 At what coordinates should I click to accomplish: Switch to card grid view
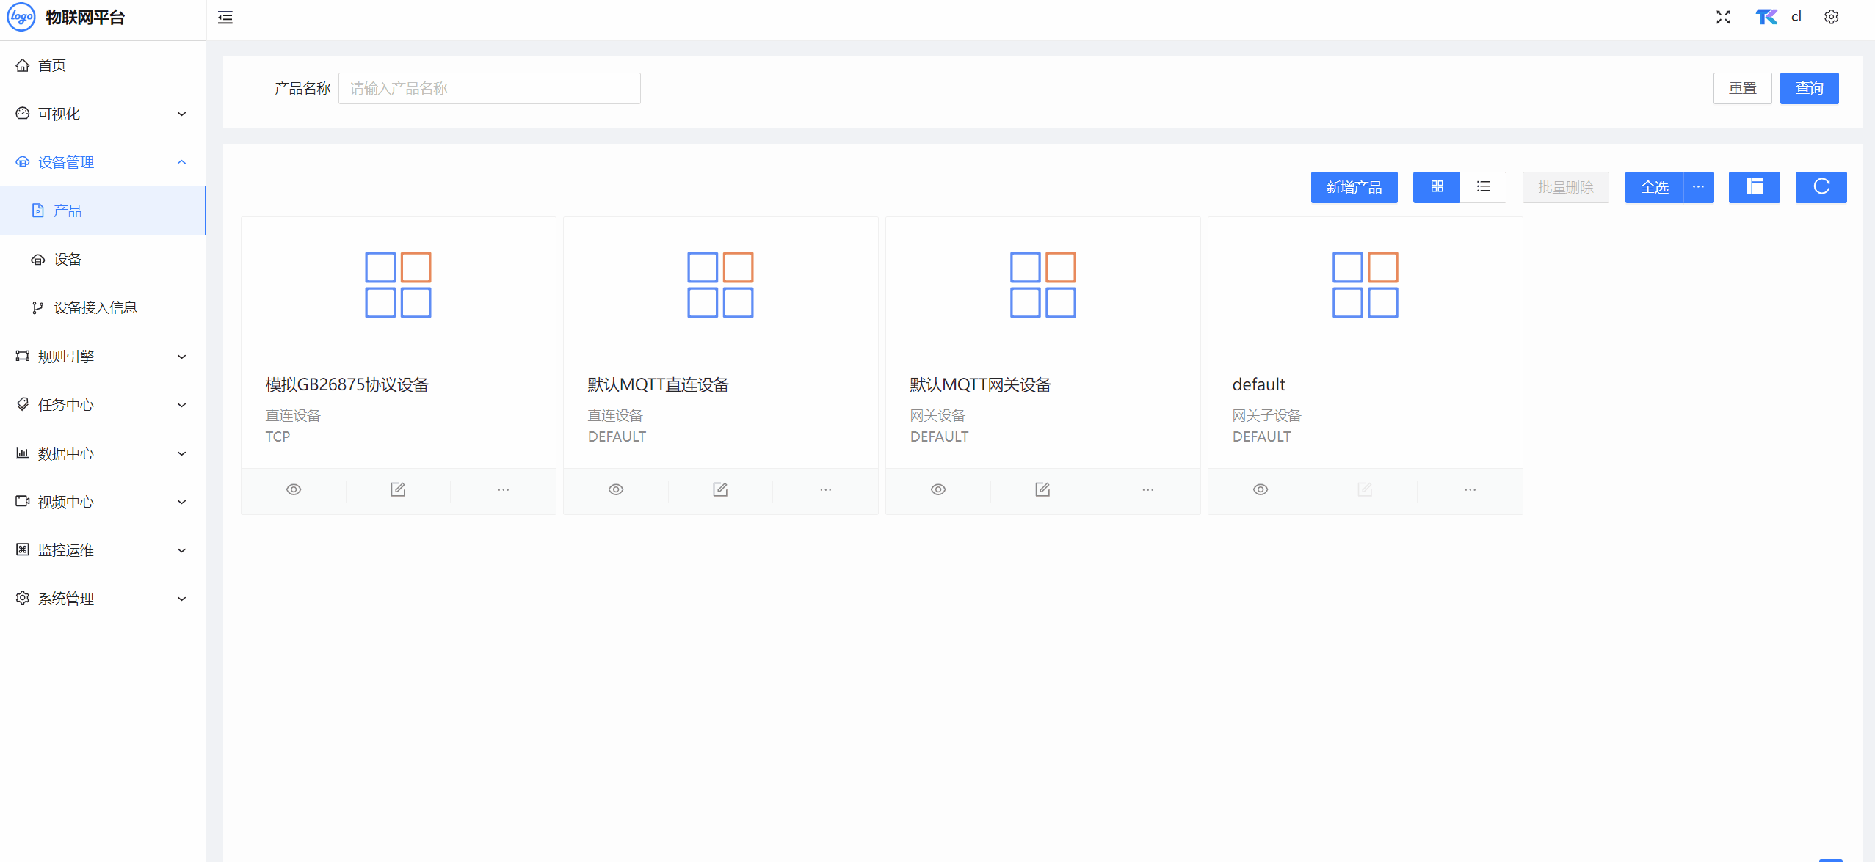pos(1437,187)
